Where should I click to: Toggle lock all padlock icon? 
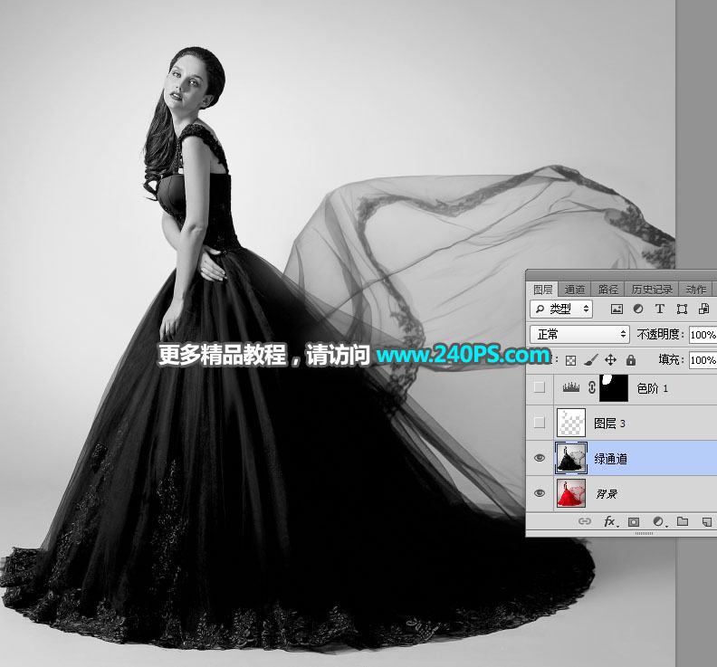[631, 360]
